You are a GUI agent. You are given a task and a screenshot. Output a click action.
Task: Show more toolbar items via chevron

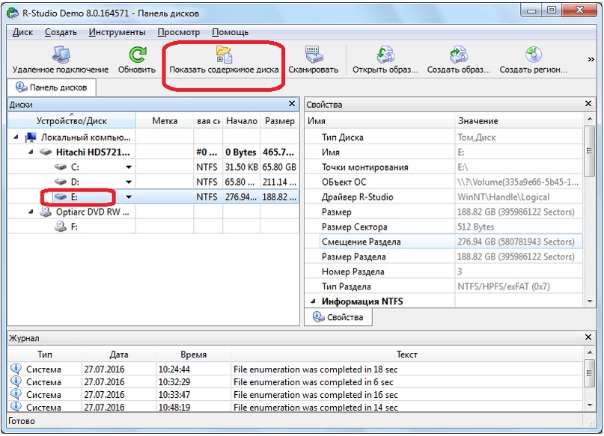591,59
